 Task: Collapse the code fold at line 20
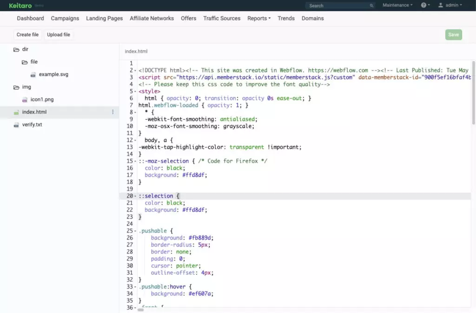pos(135,196)
